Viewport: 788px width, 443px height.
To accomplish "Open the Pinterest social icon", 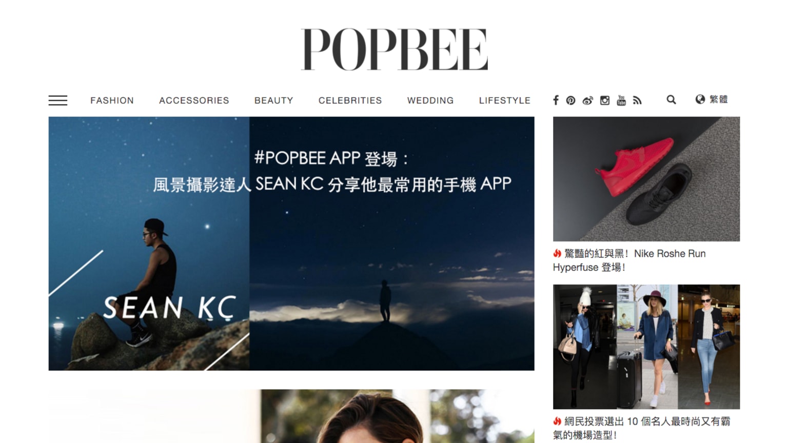I will (x=570, y=100).
